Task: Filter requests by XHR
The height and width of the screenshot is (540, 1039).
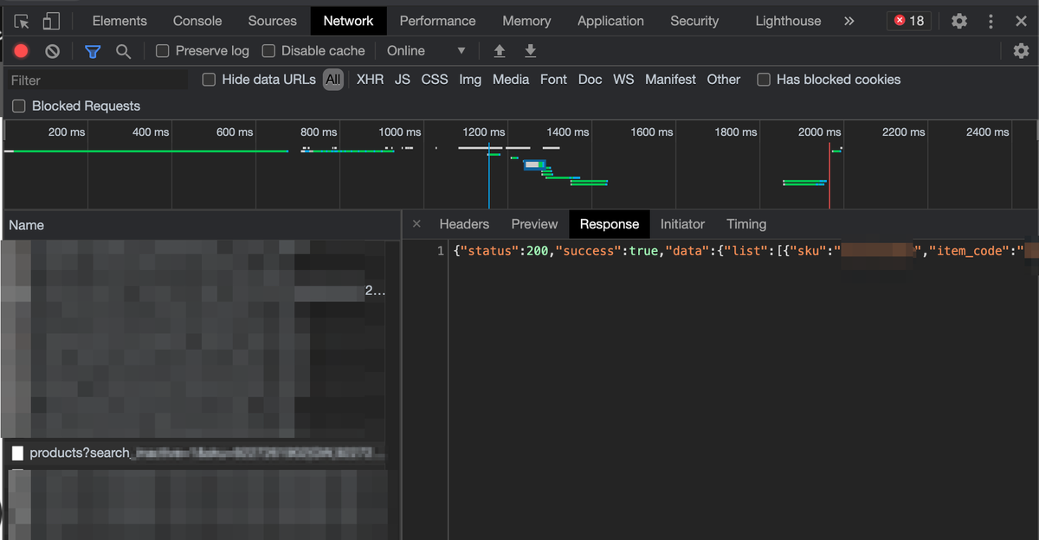Action: pyautogui.click(x=370, y=80)
